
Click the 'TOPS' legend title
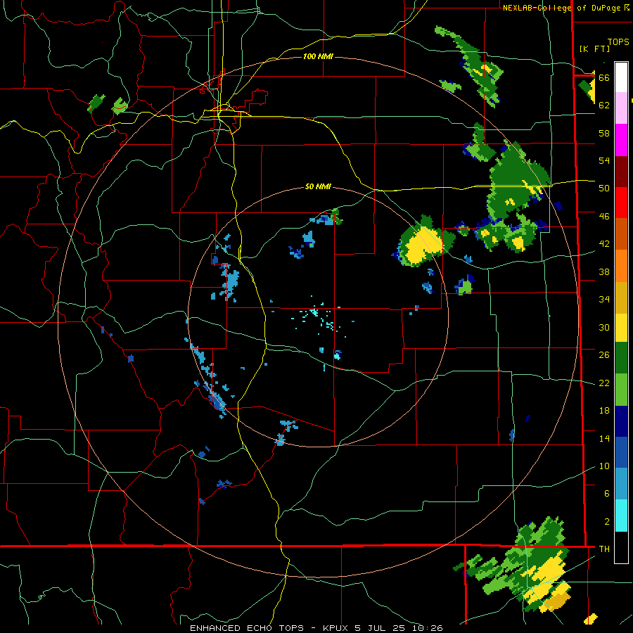(x=618, y=41)
